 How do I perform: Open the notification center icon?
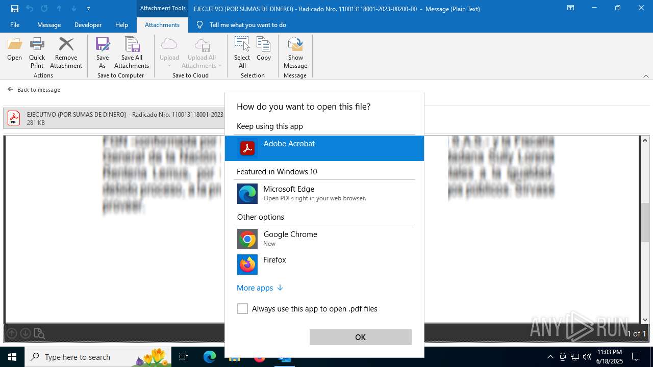pyautogui.click(x=636, y=357)
